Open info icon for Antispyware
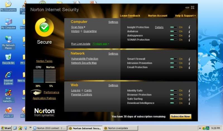Screen dimensions: 223x131 (189, 36)
